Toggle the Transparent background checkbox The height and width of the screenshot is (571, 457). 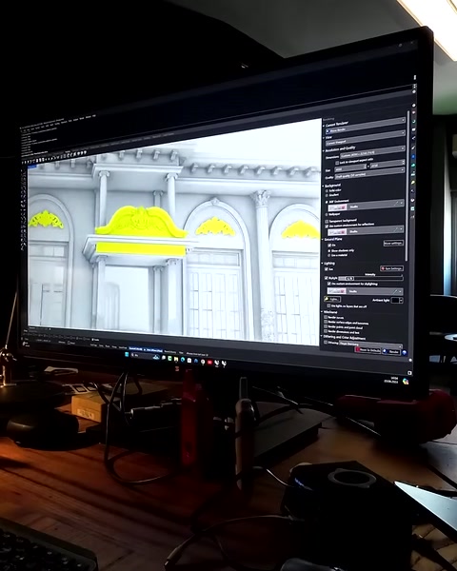(x=327, y=222)
